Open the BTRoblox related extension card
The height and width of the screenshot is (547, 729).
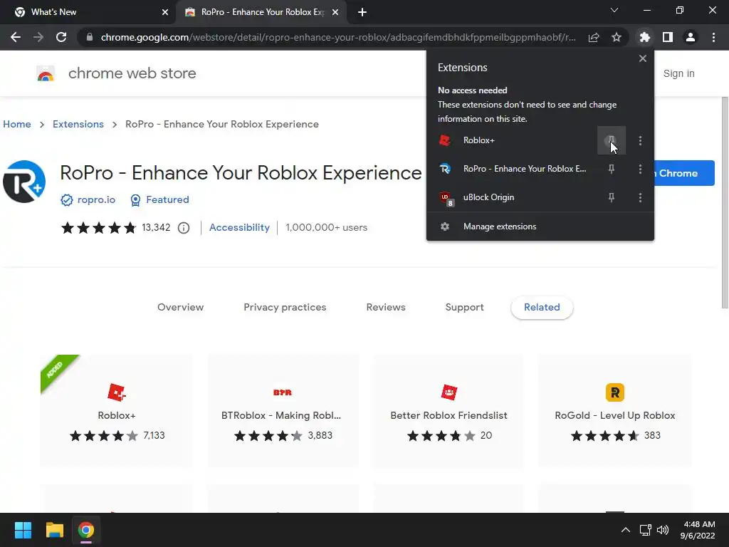[283, 410]
